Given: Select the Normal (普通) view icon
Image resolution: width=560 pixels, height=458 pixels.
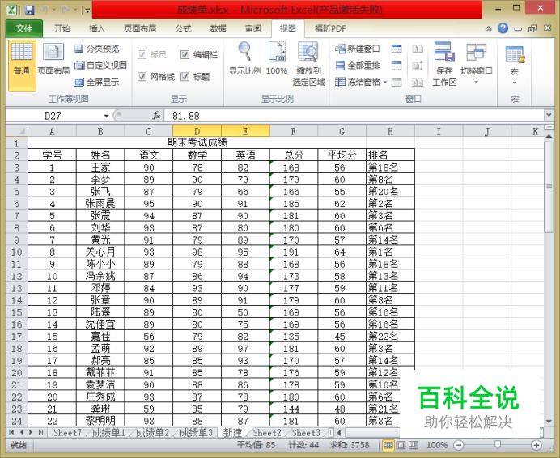Looking at the screenshot, I should tap(22, 65).
